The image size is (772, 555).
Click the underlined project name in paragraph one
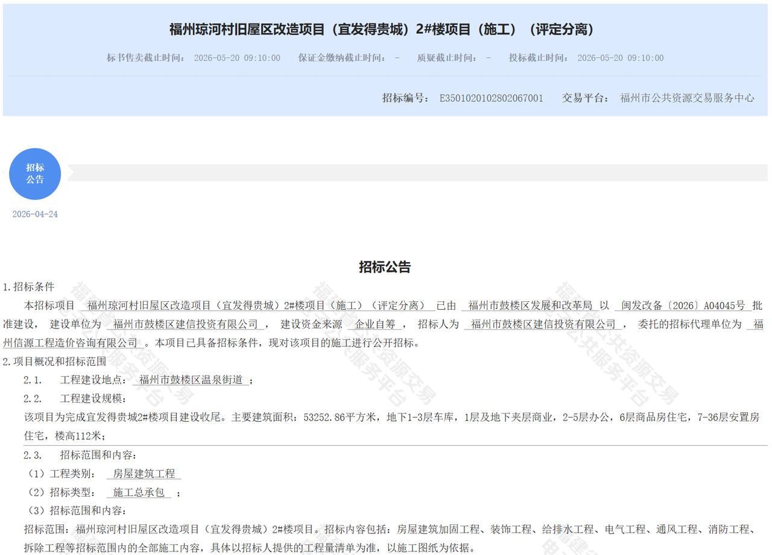point(257,306)
